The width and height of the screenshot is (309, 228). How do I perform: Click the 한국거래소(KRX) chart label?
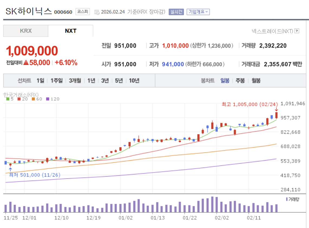coord(21,95)
